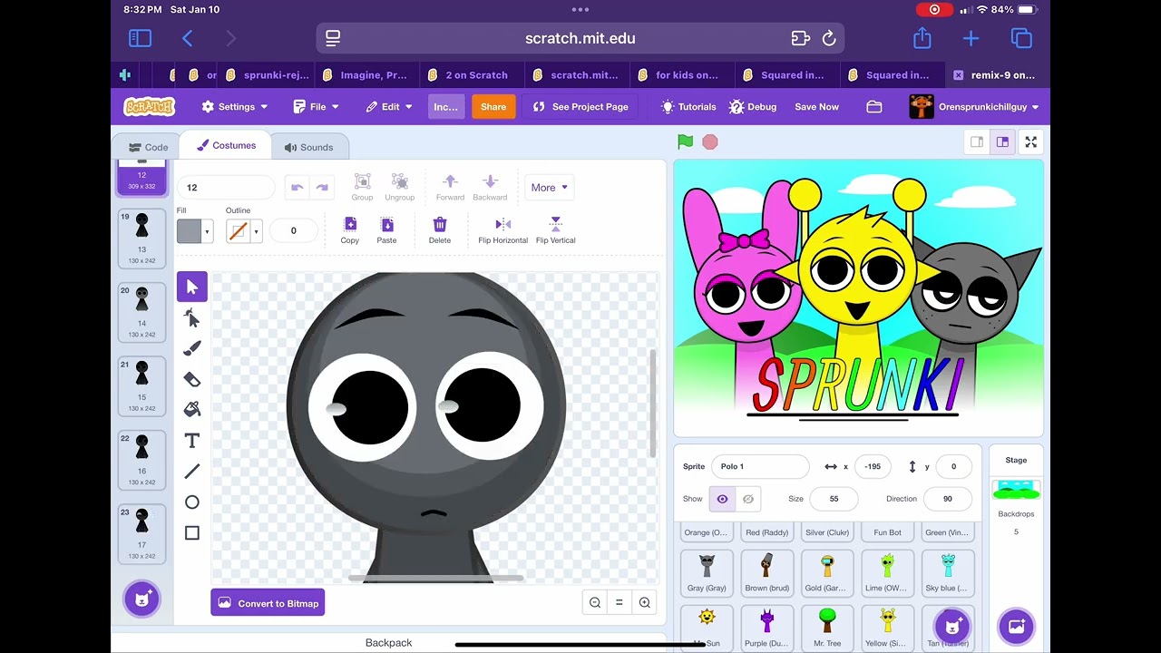Image resolution: width=1161 pixels, height=653 pixels.
Task: Select the Rectangle tool
Action: [x=192, y=533]
